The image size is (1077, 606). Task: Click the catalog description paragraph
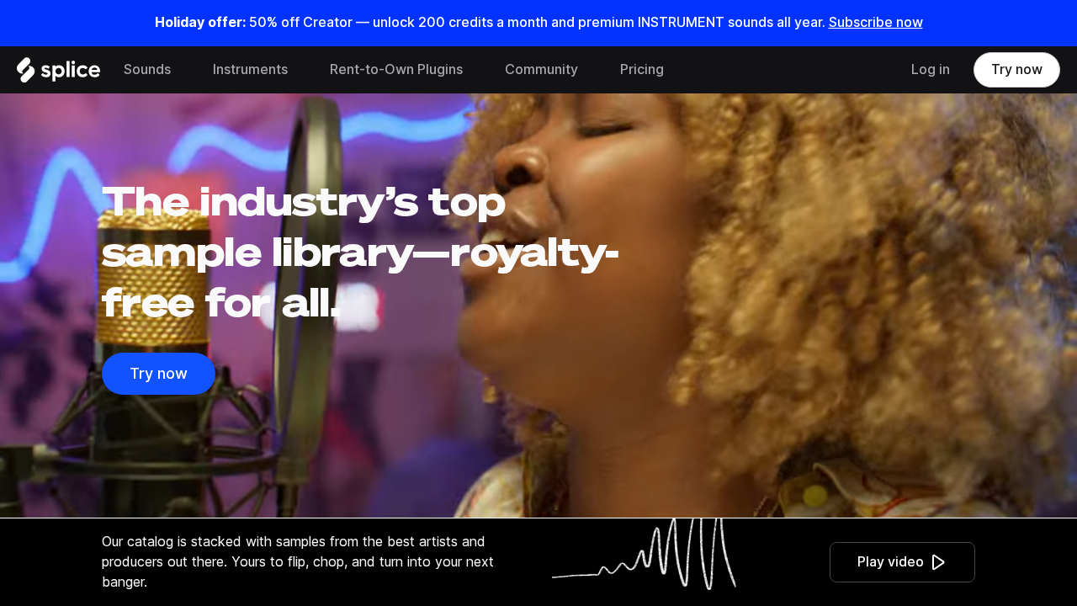click(298, 561)
